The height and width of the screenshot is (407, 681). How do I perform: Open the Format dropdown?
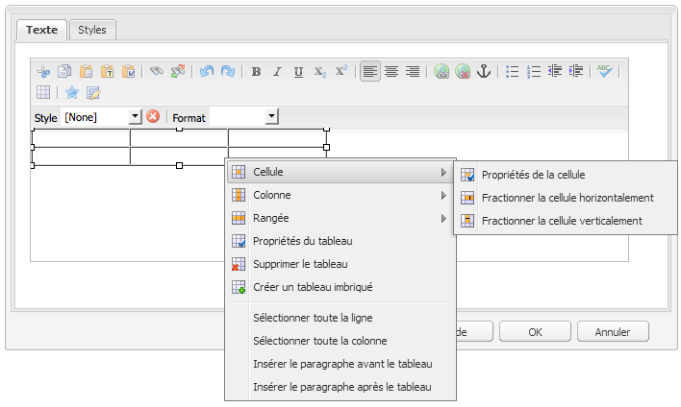pyautogui.click(x=244, y=117)
